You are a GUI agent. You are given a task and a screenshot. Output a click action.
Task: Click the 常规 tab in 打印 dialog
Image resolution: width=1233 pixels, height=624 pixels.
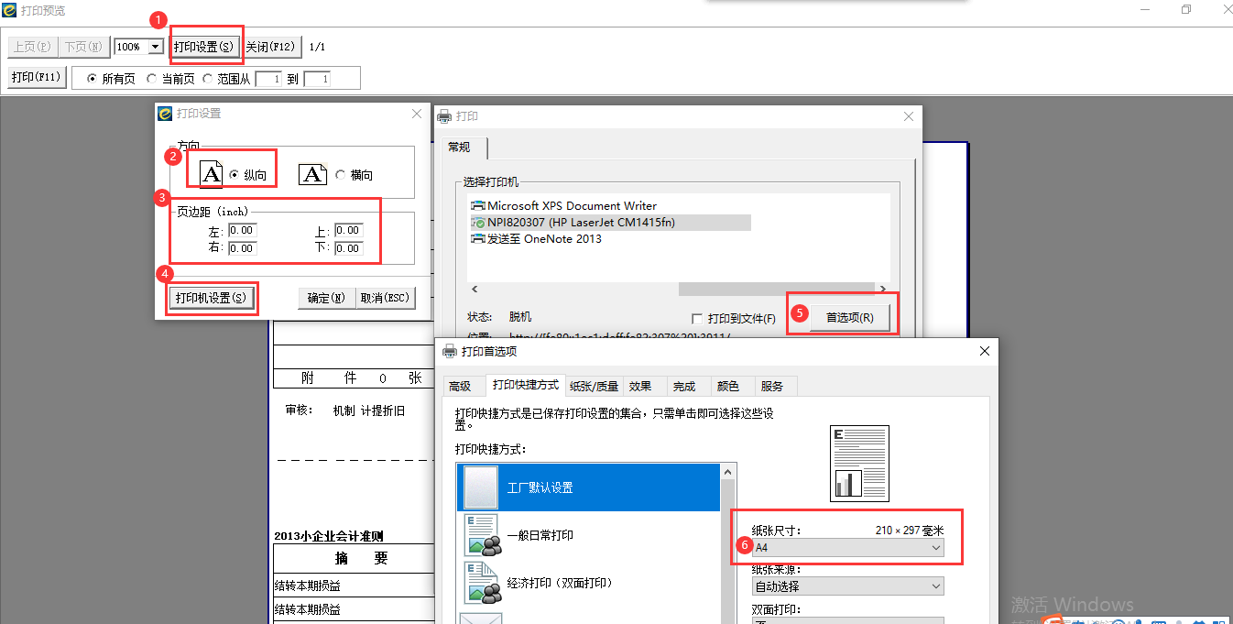459,148
